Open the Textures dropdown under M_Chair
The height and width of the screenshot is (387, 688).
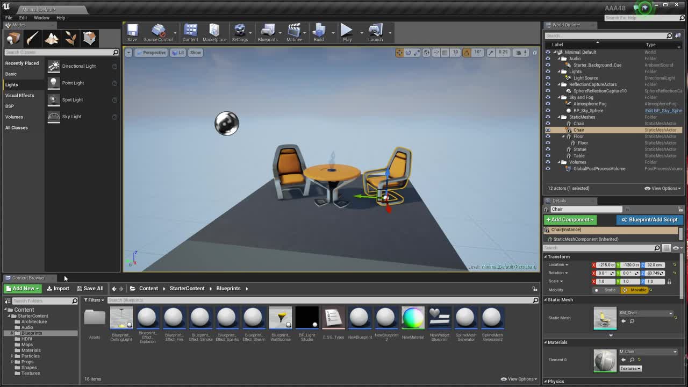pyautogui.click(x=630, y=368)
